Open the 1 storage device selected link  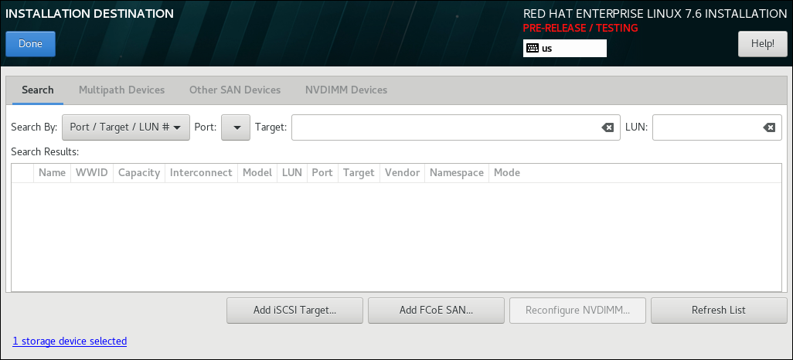pos(70,341)
